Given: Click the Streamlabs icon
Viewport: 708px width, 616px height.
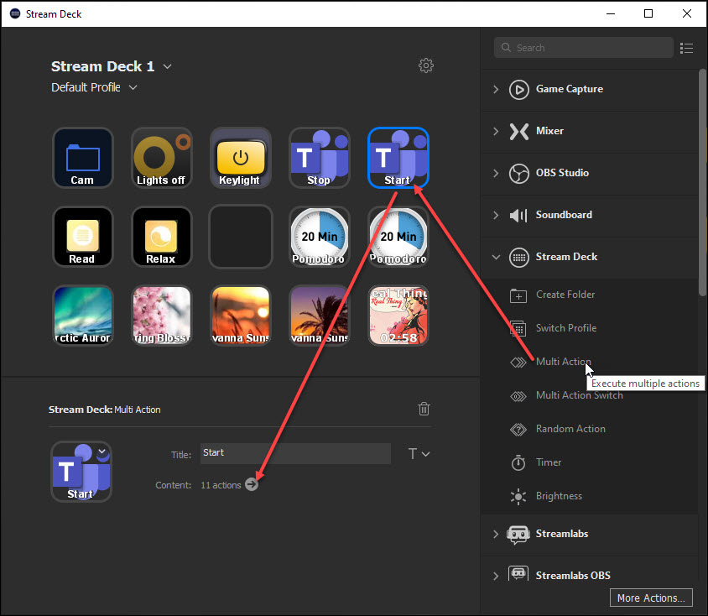Looking at the screenshot, I should (518, 535).
